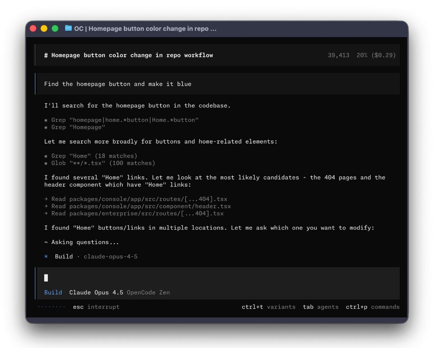Click the '20% ($0.29)' cost indicator
The height and width of the screenshot is (348, 448).
point(376,55)
